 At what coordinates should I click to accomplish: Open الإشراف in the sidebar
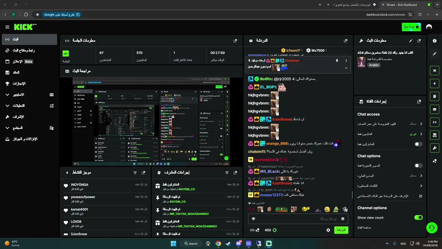point(29,117)
